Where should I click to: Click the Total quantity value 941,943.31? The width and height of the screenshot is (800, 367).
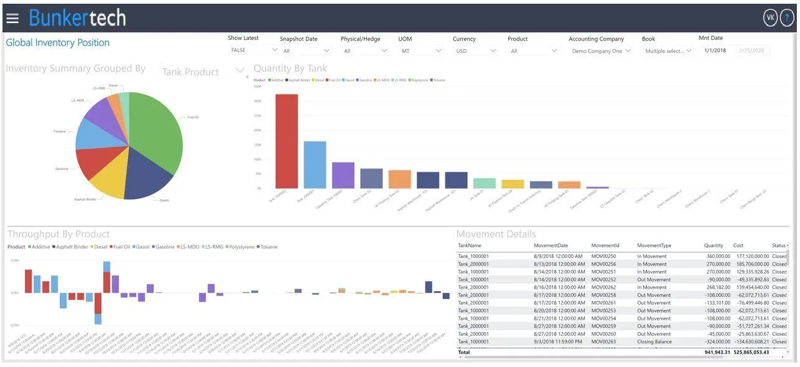click(717, 352)
